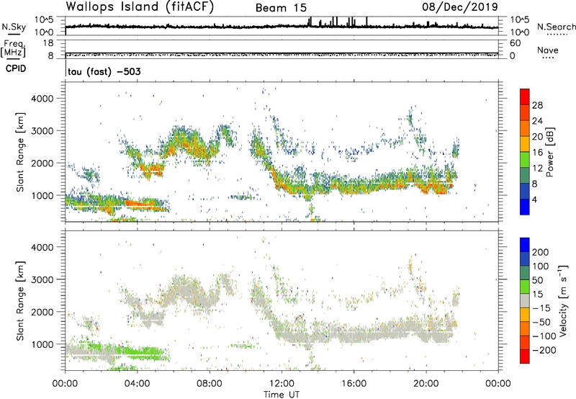
Task: Click the '18' frequency axis value
Action: point(48,43)
